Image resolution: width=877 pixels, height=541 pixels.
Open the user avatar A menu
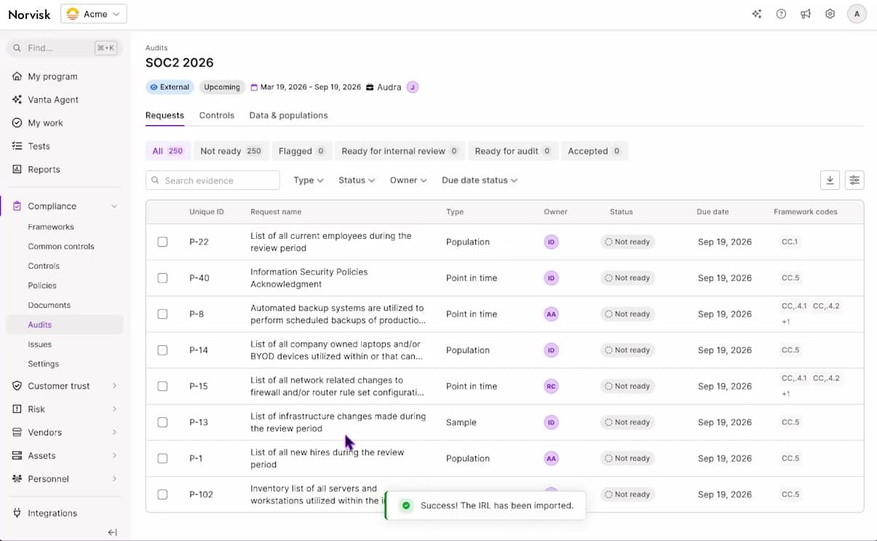coord(857,14)
